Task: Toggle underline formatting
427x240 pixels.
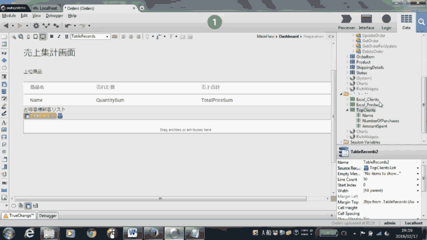Action: point(67,37)
